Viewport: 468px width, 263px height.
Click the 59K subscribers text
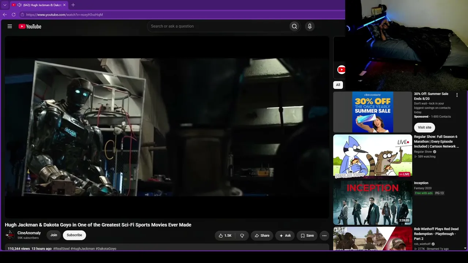point(28,238)
